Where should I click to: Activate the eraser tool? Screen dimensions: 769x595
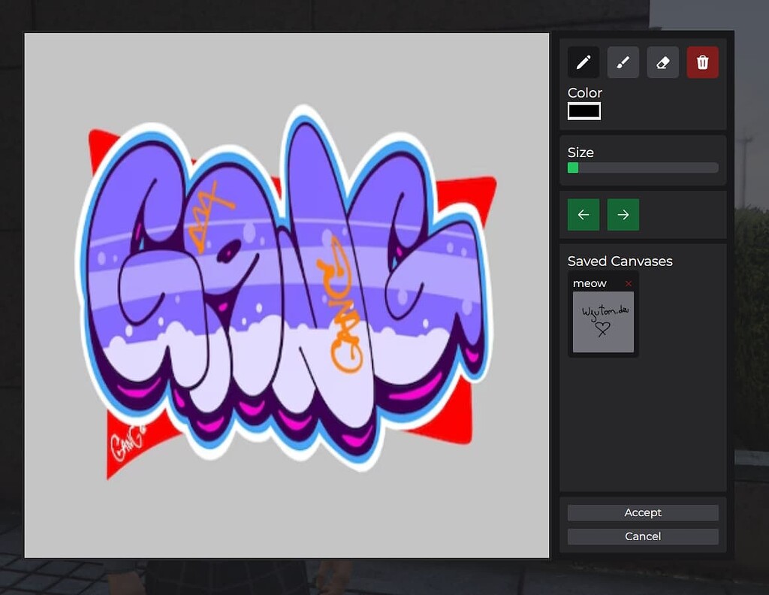click(x=662, y=62)
